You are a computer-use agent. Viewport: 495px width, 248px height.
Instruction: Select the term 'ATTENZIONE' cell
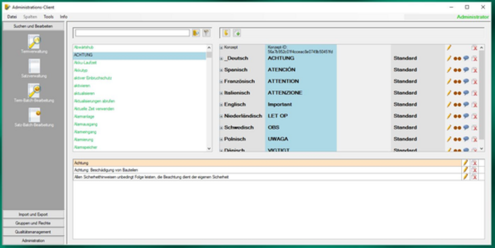(x=301, y=93)
